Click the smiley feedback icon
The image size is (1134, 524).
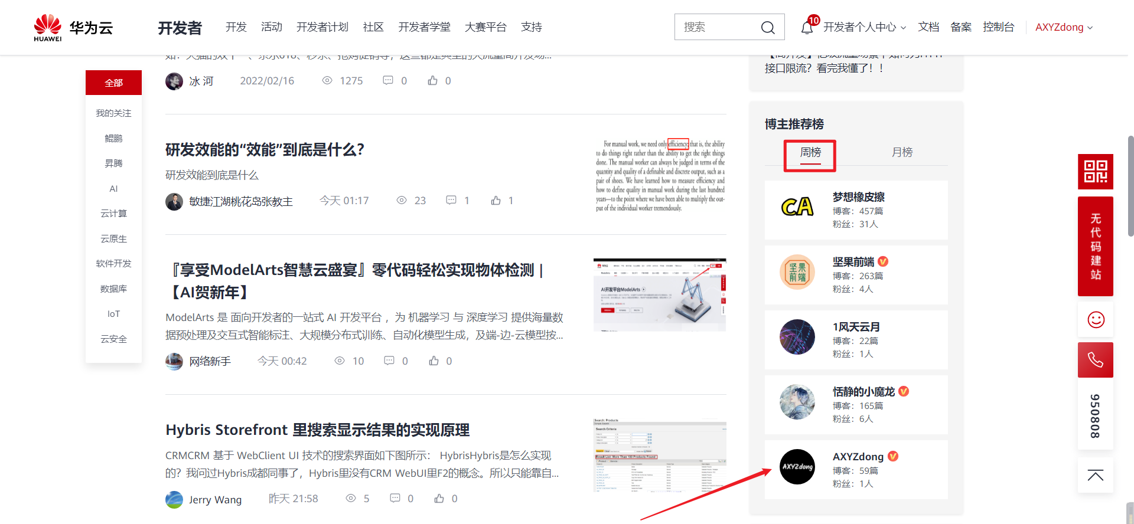[x=1096, y=320]
